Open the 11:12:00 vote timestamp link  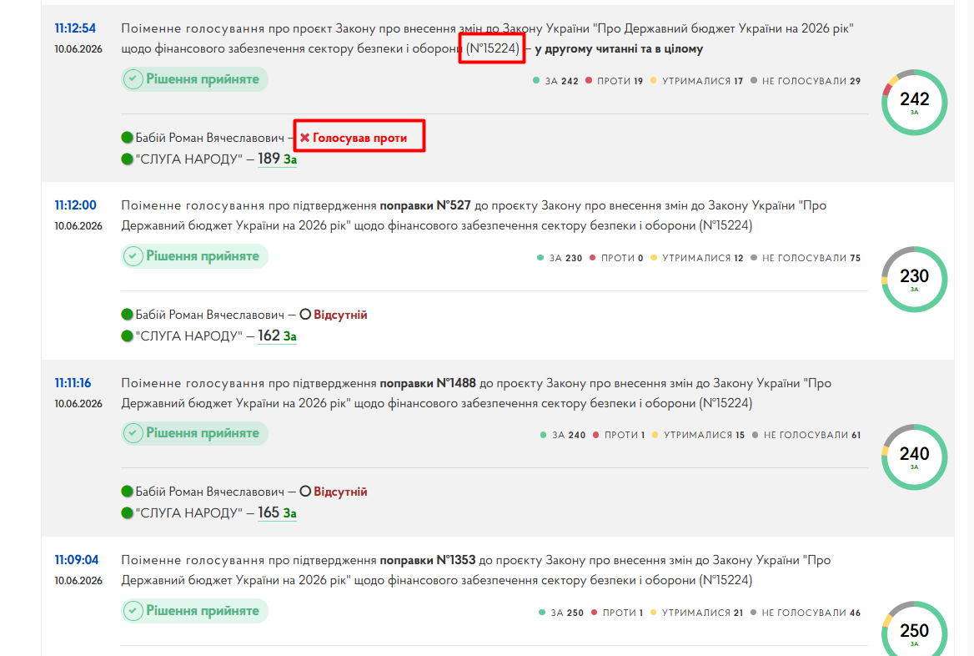(x=75, y=205)
